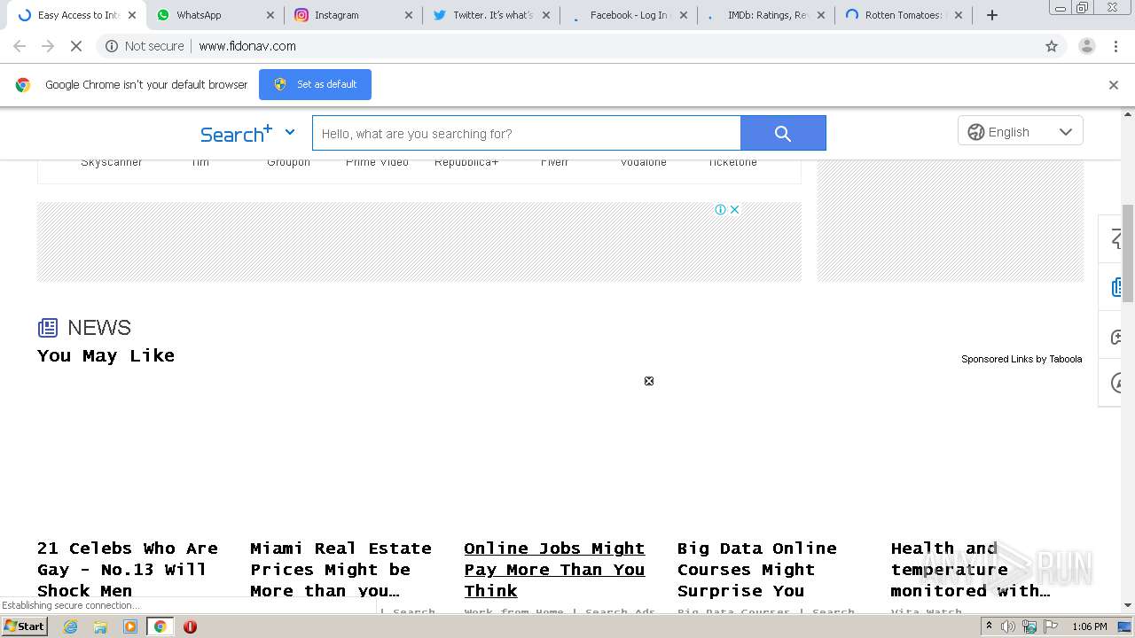This screenshot has width=1135, height=638.
Task: Click the blue magnifier search button
Action: [x=783, y=133]
